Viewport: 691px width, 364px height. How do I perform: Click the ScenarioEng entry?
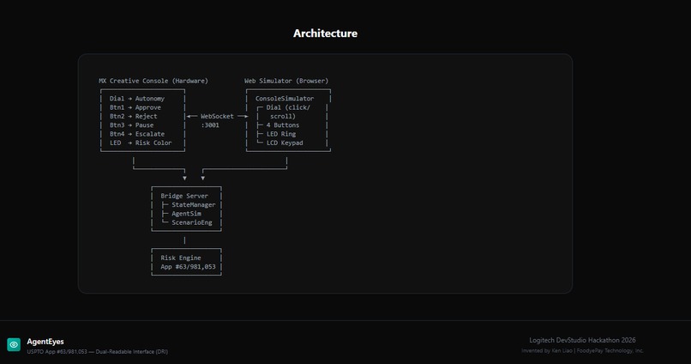coord(192,222)
